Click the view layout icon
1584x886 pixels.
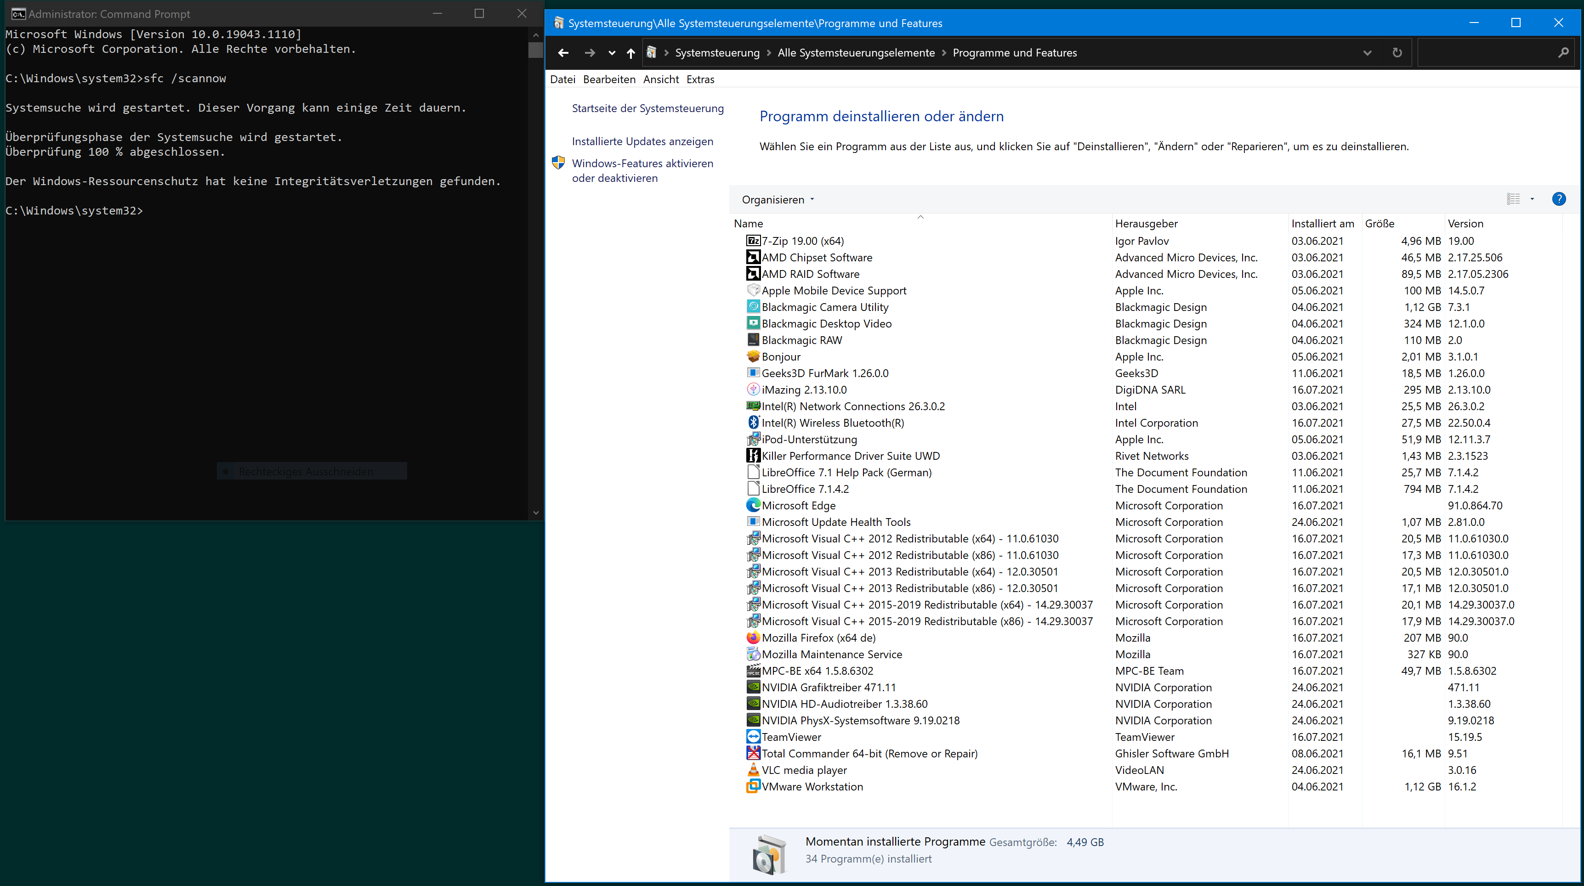[x=1513, y=199]
